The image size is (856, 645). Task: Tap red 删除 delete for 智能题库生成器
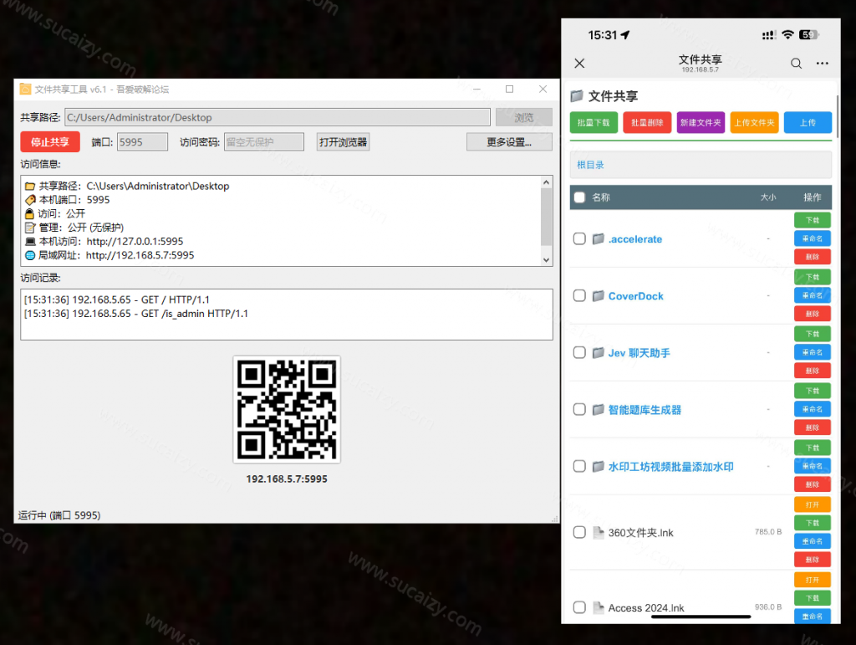click(813, 427)
